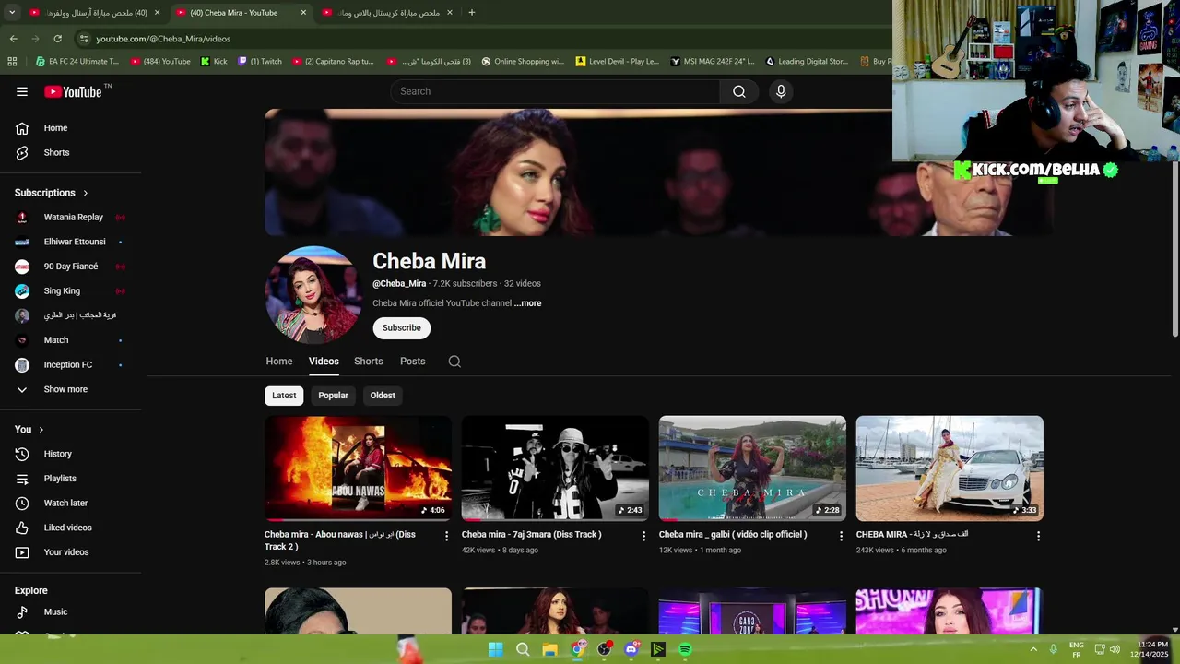This screenshot has width=1180, height=664.
Task: Open the (1) Twitch bookmark
Action: click(x=260, y=62)
